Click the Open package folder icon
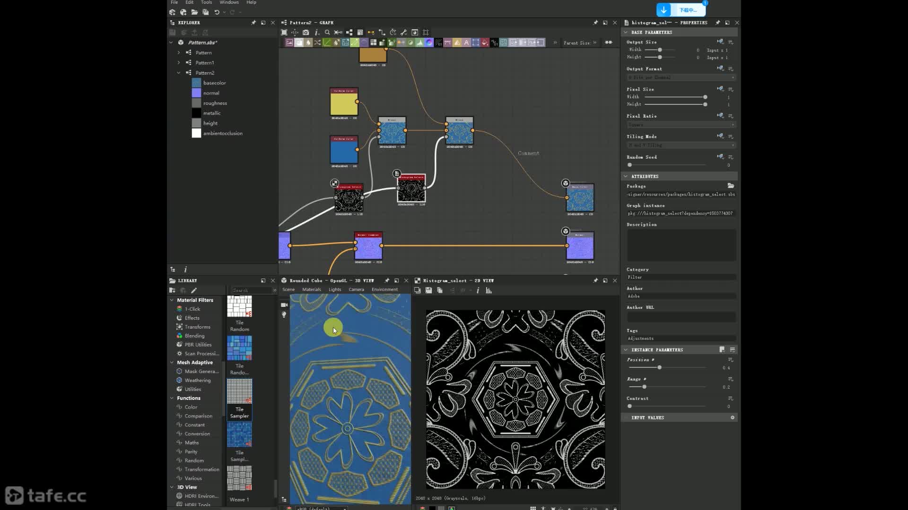Screen dimensions: 908x510 click(x=194, y=12)
